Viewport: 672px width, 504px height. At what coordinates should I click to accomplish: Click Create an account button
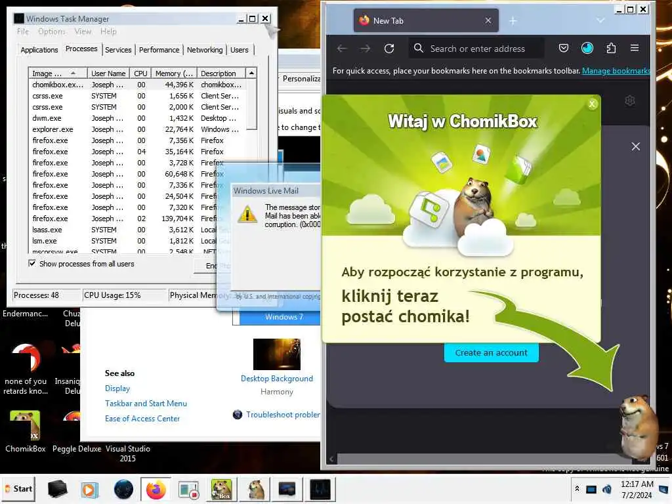point(491,352)
